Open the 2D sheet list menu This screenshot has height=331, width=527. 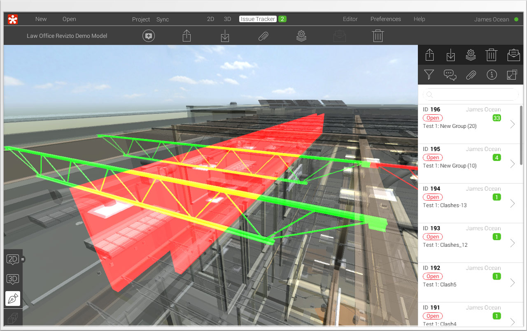click(x=23, y=259)
